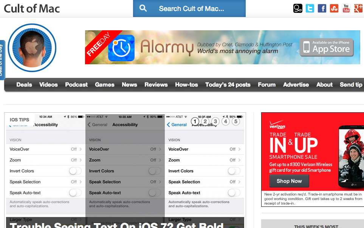Expand VoiceOver chevron in the dimmed middle screenshot
Screen dimensions: 364x228
(160, 149)
